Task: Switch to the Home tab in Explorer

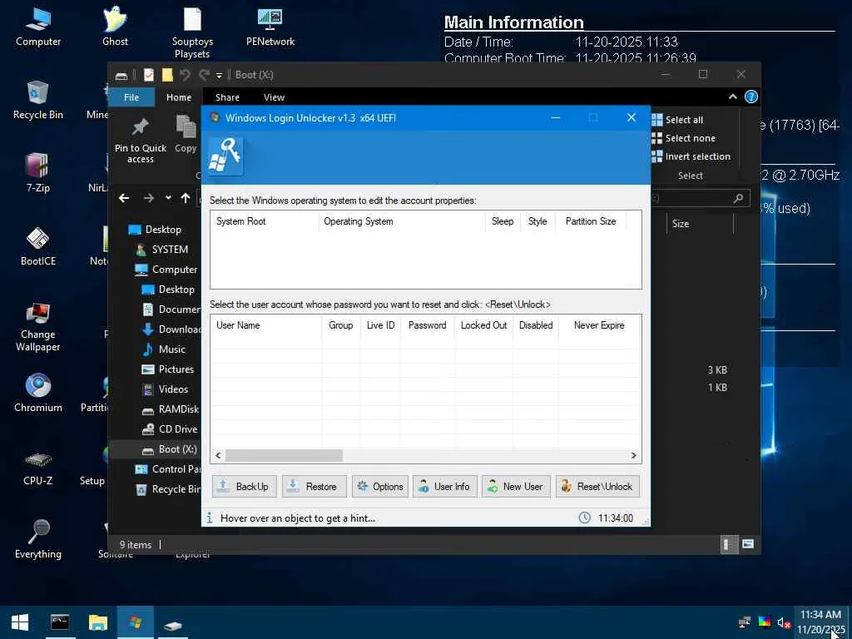Action: tap(179, 97)
